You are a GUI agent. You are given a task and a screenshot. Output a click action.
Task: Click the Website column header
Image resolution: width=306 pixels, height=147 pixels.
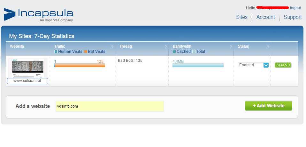pyautogui.click(x=17, y=46)
